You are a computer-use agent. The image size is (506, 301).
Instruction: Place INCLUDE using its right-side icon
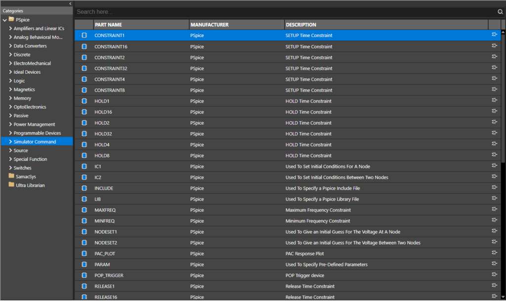pyautogui.click(x=494, y=187)
